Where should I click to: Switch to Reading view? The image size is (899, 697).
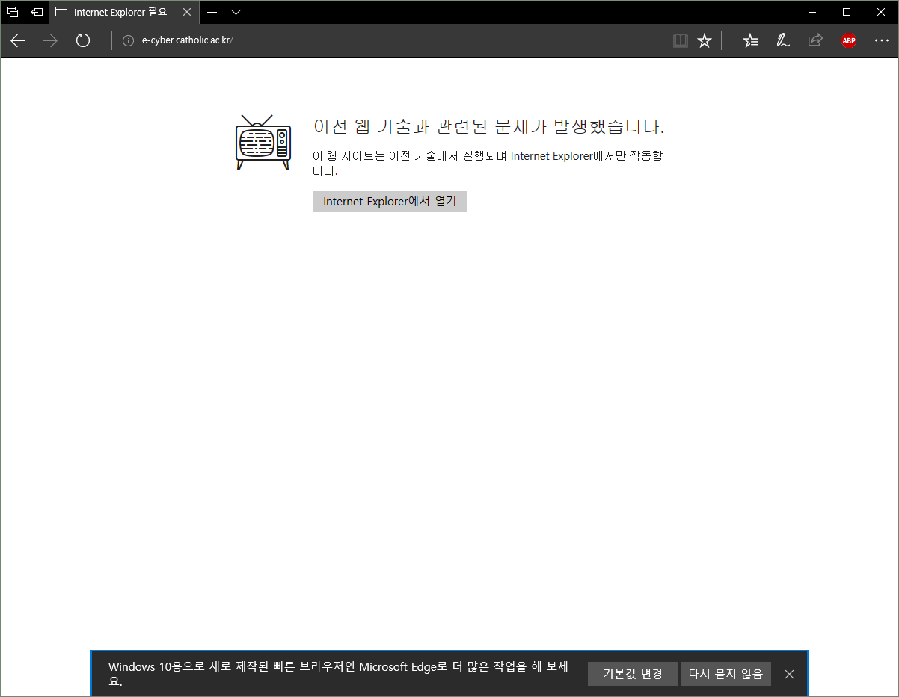(680, 40)
